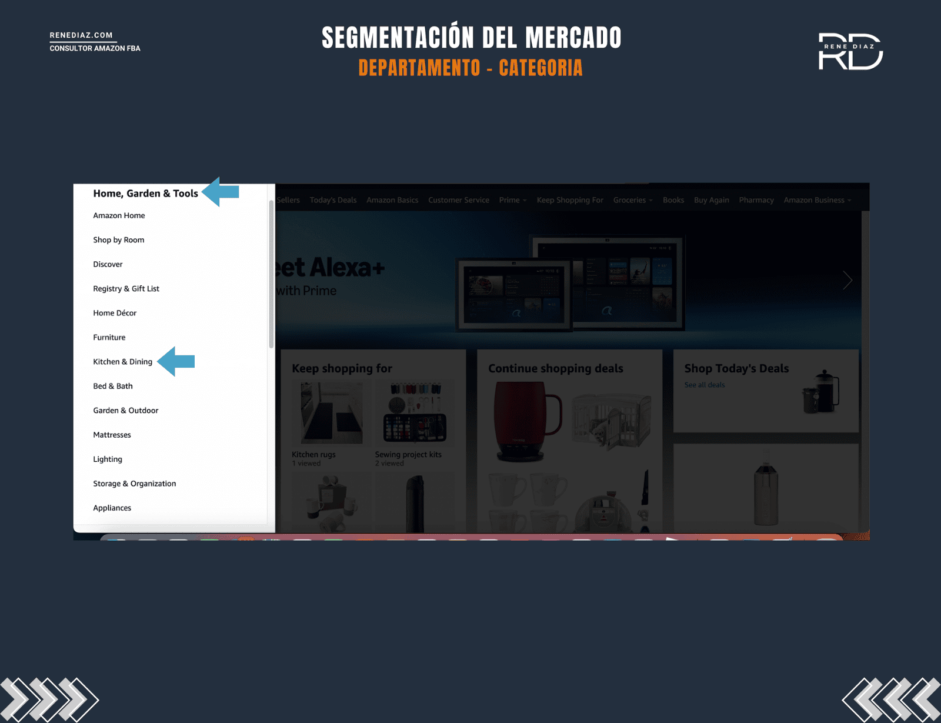Click the Kitchen rugs product thumbnail
This screenshot has height=723, width=941.
[331, 413]
